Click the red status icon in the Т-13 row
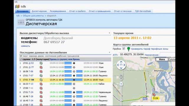Screen dimensions: 189x106 click(41, 84)
